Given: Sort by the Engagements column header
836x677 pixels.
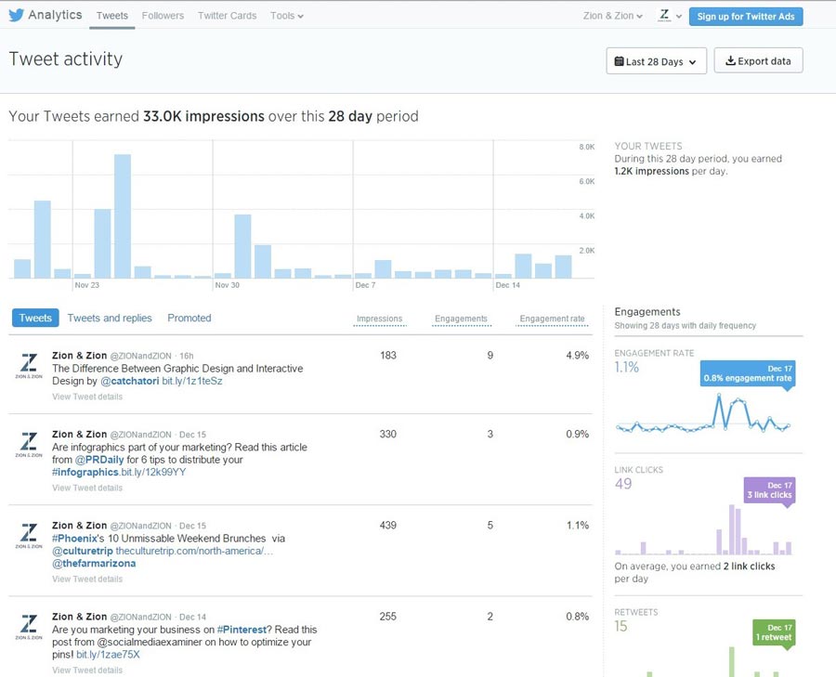Looking at the screenshot, I should (461, 319).
